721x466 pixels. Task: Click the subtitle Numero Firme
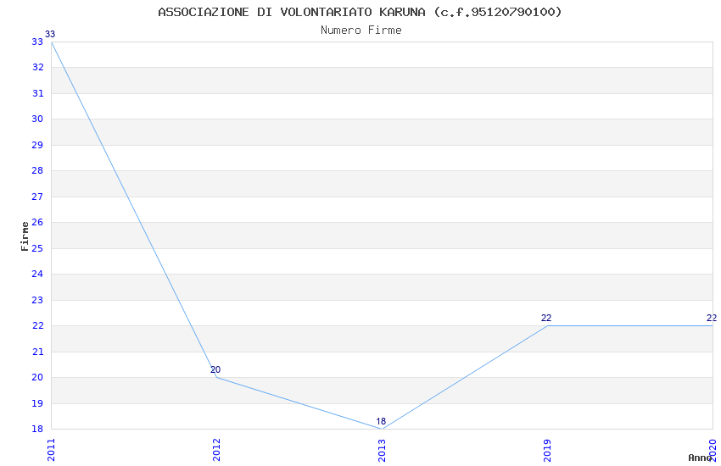361,31
